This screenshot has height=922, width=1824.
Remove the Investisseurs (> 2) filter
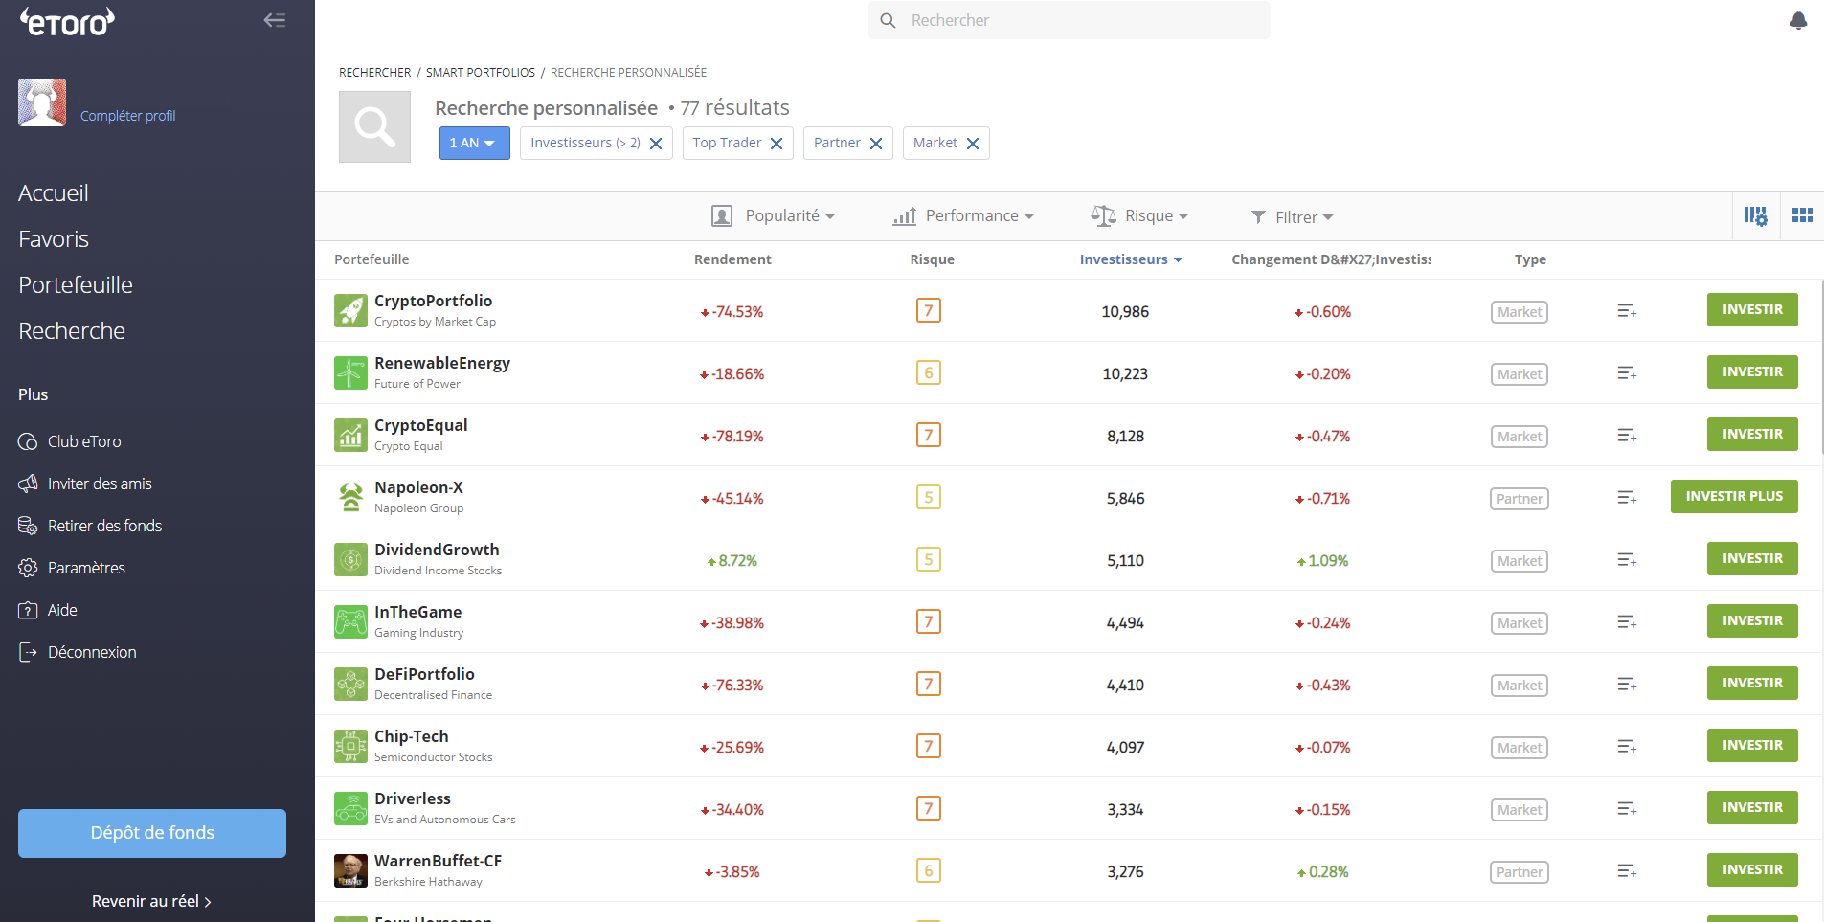pos(656,144)
